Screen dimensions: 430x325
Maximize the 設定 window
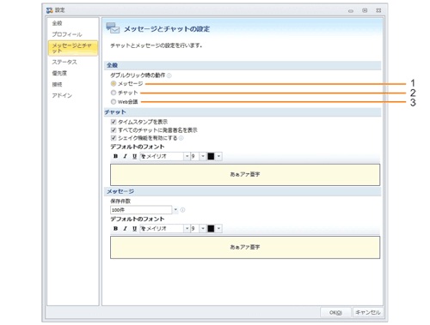click(x=365, y=10)
